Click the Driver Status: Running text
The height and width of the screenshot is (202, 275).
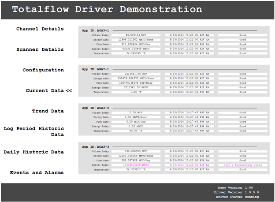tap(237, 197)
